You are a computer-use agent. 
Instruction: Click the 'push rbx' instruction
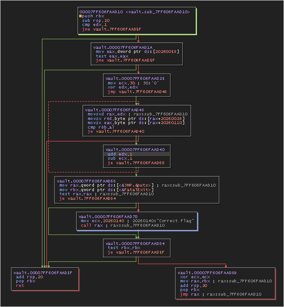[93, 16]
